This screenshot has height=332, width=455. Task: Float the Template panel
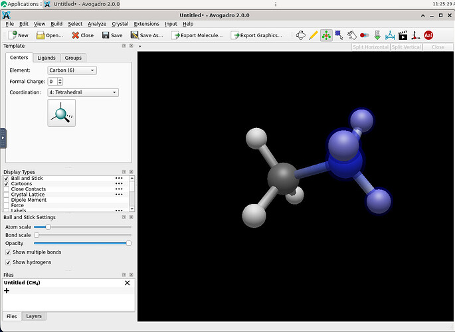(x=124, y=46)
